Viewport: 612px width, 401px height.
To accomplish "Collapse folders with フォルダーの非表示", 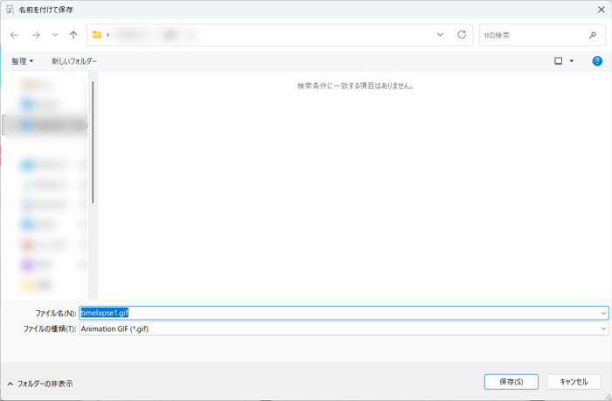I will click(x=40, y=383).
